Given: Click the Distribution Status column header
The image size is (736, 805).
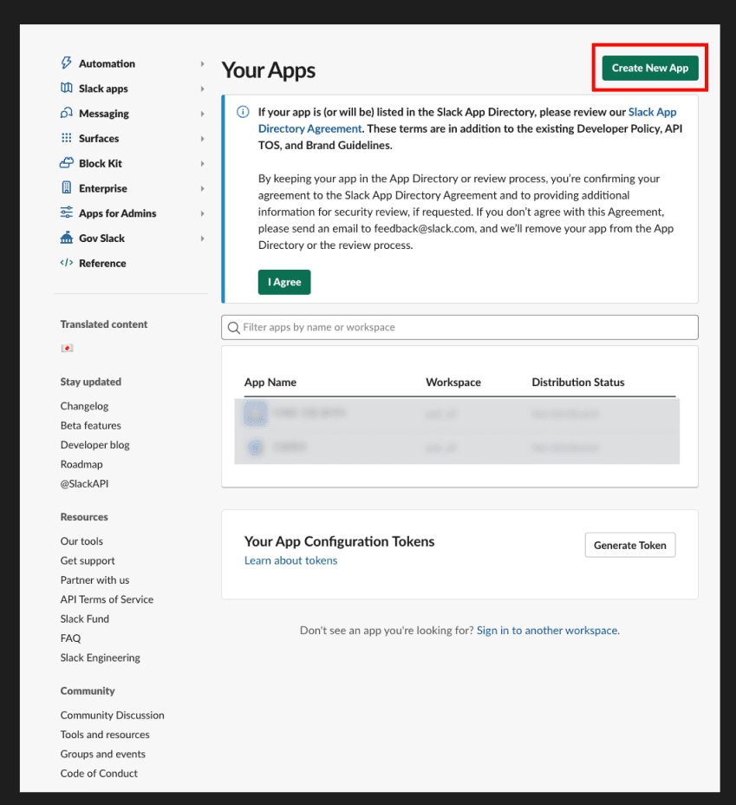Looking at the screenshot, I should tap(578, 382).
